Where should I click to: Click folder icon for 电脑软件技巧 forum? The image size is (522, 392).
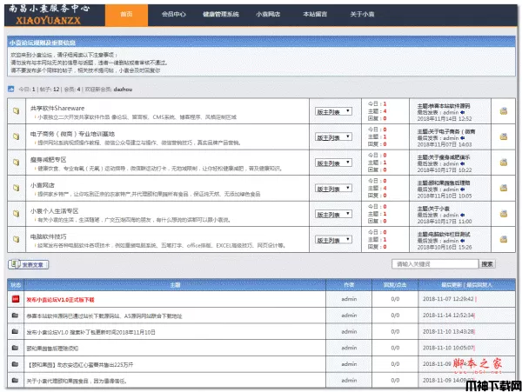tap(16, 239)
